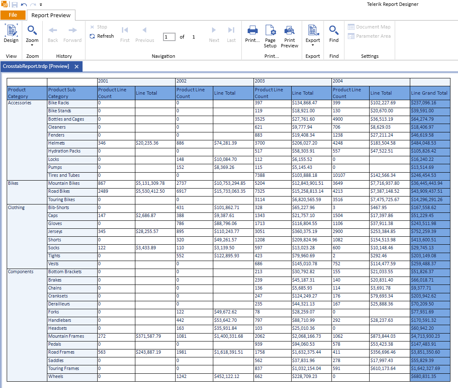458x388 pixels.
Task: Click the Zoom magnifier icon
Action: [x=32, y=31]
